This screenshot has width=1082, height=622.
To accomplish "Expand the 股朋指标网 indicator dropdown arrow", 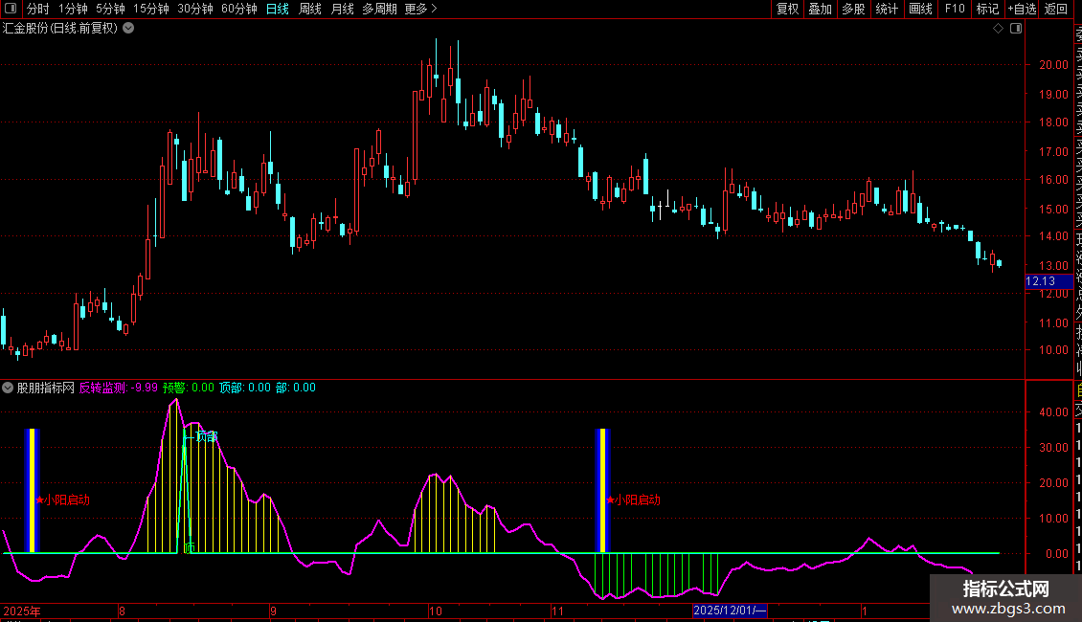I will [x=8, y=388].
